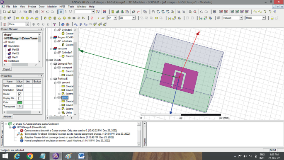Open the HFSS menu
Screen dimensions: 284x160
coord(62,7)
